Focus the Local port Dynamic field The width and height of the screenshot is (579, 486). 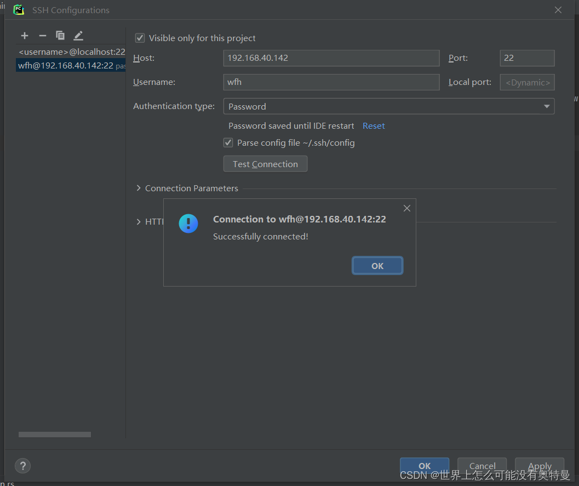527,82
